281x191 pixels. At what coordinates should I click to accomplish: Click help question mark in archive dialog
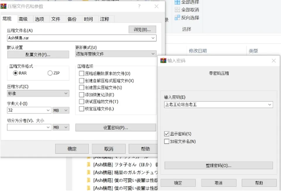[139, 6]
